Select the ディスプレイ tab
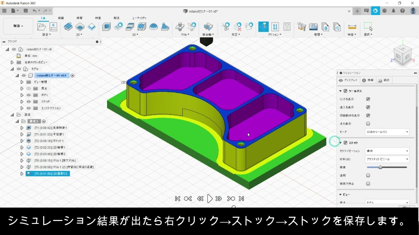 point(348,80)
